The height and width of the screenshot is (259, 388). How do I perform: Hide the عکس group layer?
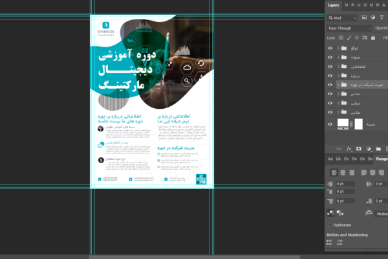tap(330, 112)
